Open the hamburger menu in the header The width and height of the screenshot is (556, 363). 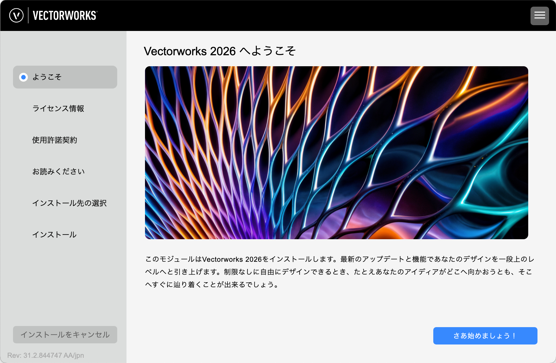pos(540,16)
